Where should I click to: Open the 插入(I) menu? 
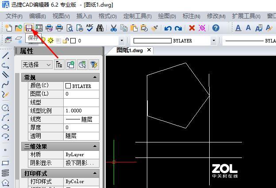pyautogui.click(x=84, y=16)
